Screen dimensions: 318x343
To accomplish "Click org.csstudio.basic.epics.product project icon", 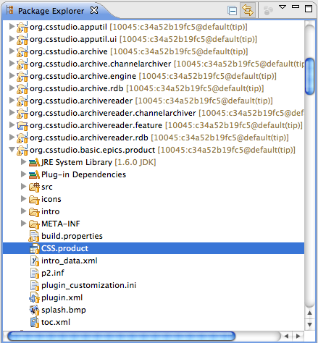I will click(x=22, y=150).
